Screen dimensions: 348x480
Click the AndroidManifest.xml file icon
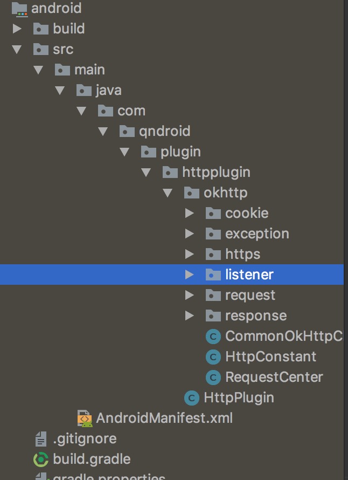click(x=85, y=418)
